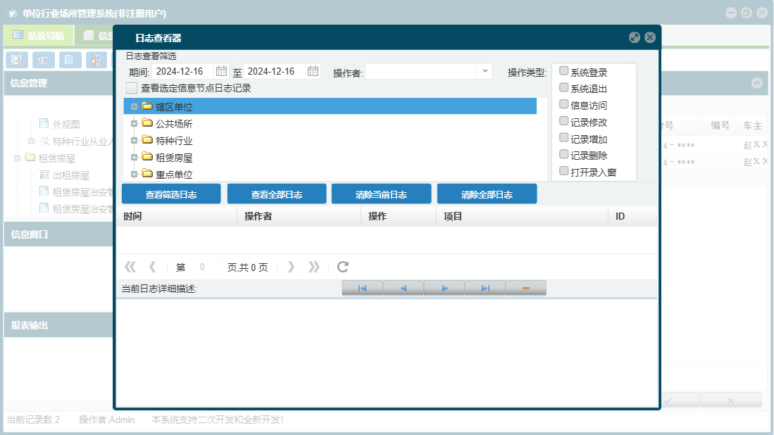The width and height of the screenshot is (774, 435).
Task: Open the 操作者 dropdown list
Action: pos(485,72)
